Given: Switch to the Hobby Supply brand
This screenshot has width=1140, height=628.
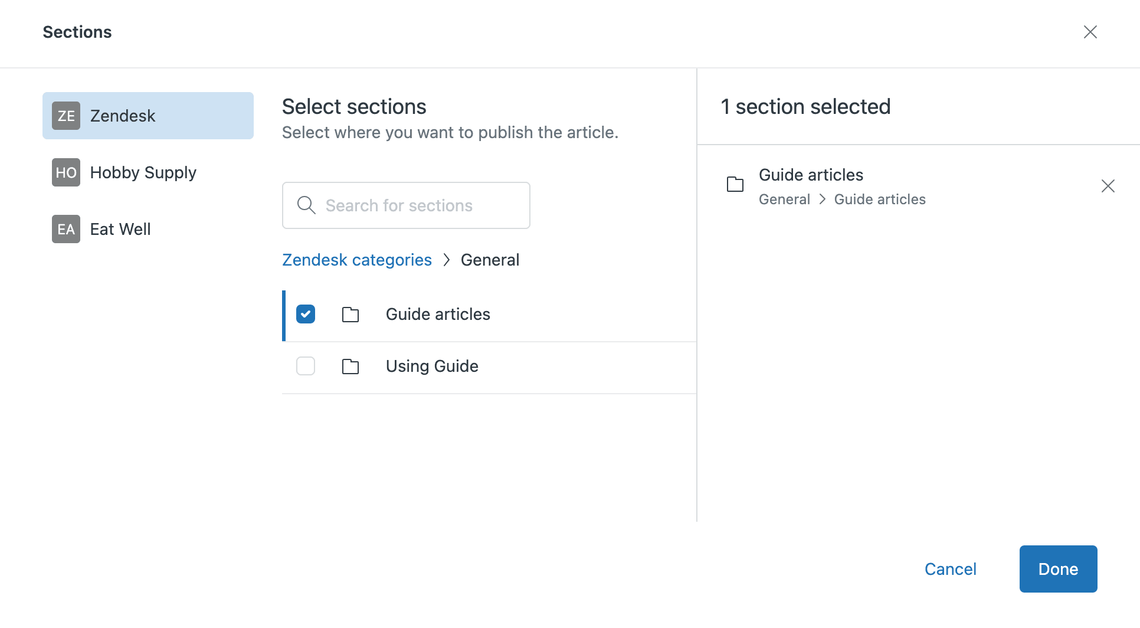Looking at the screenshot, I should (143, 172).
